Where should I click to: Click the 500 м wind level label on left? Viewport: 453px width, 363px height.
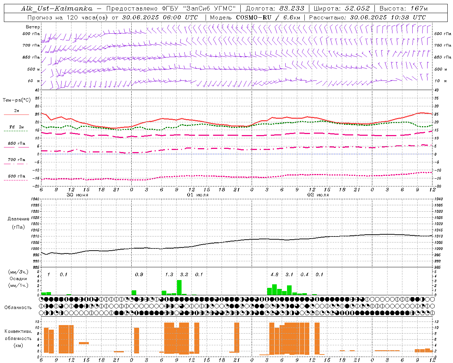click(x=34, y=69)
